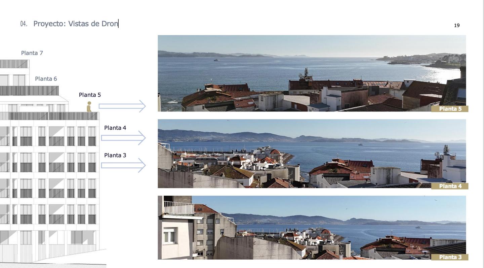Select the 'Planta 7' text label
484x268 pixels.
(32, 53)
